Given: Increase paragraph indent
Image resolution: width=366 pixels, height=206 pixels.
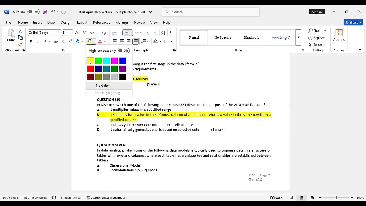Looking at the screenshot, I should click(x=156, y=33).
